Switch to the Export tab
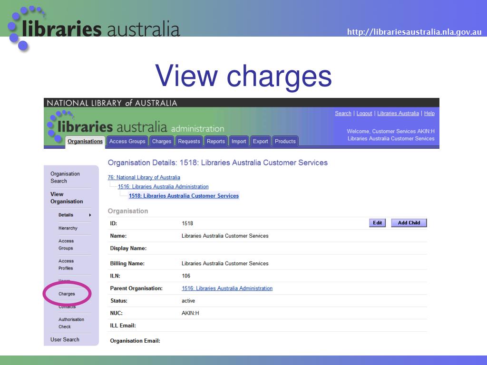The height and width of the screenshot is (365, 487). tap(260, 141)
